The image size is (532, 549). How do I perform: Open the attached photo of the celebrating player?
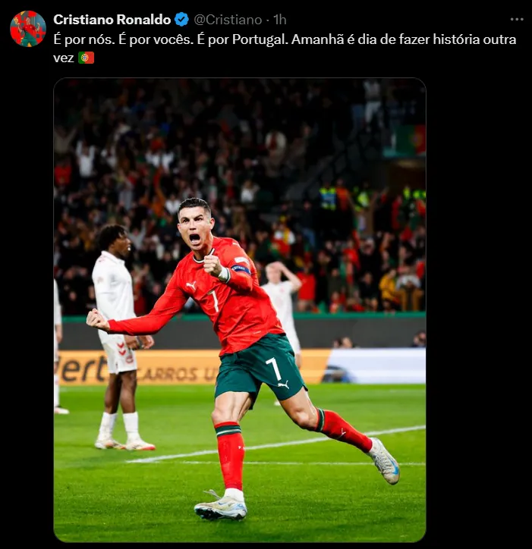point(240,310)
